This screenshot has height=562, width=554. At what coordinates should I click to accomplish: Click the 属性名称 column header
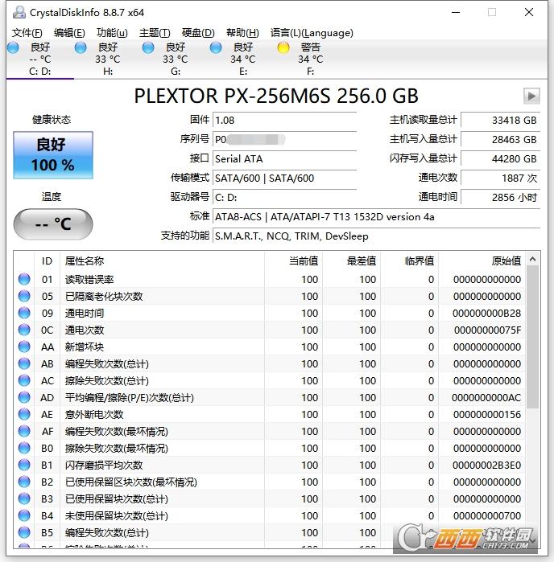[x=162, y=261]
